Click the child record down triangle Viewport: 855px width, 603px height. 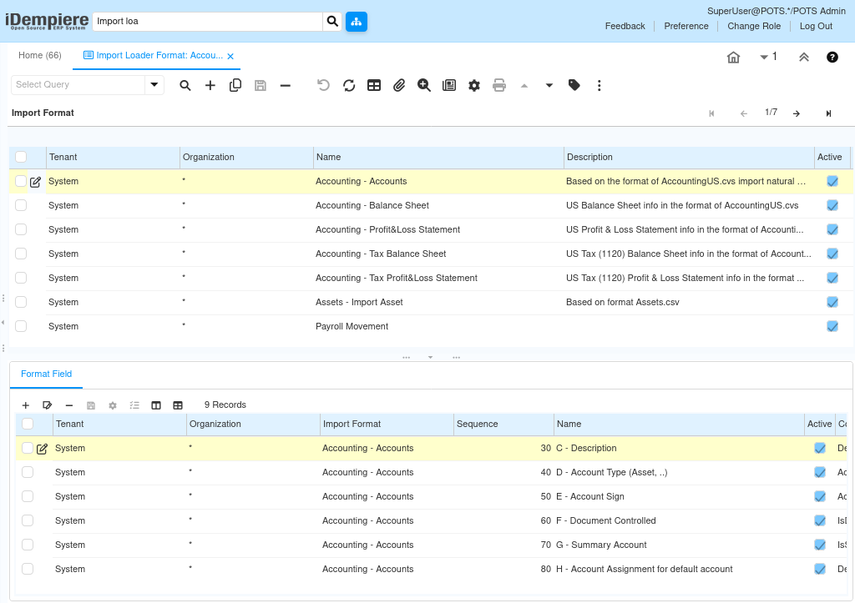coord(549,86)
